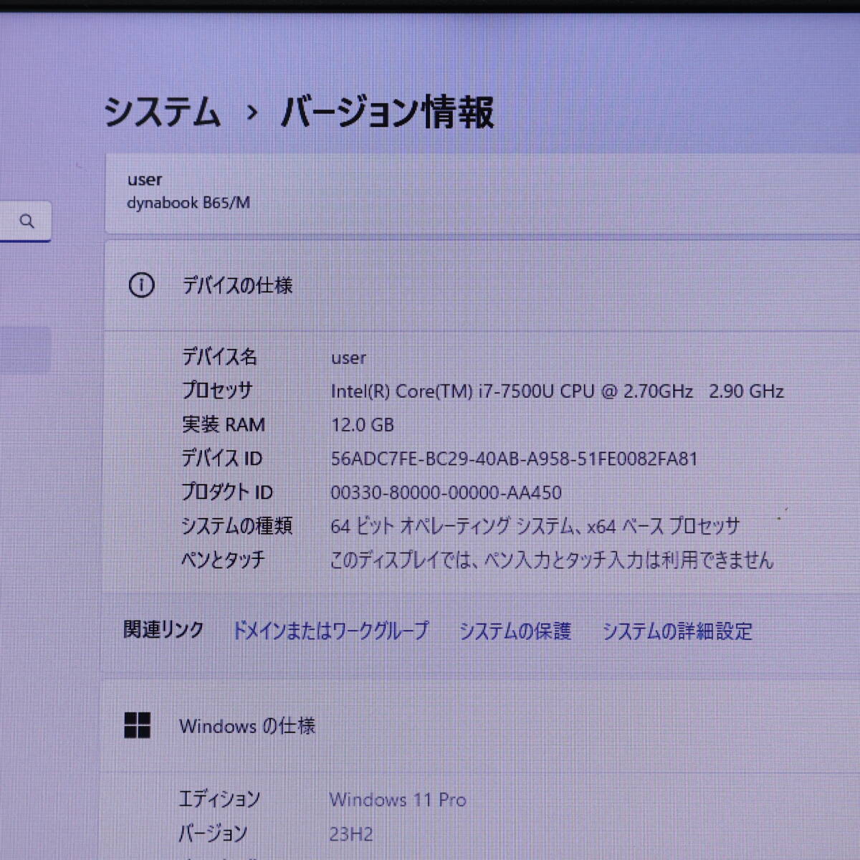Open ドメインまたはワークグループ link
The image size is (860, 860).
[330, 631]
